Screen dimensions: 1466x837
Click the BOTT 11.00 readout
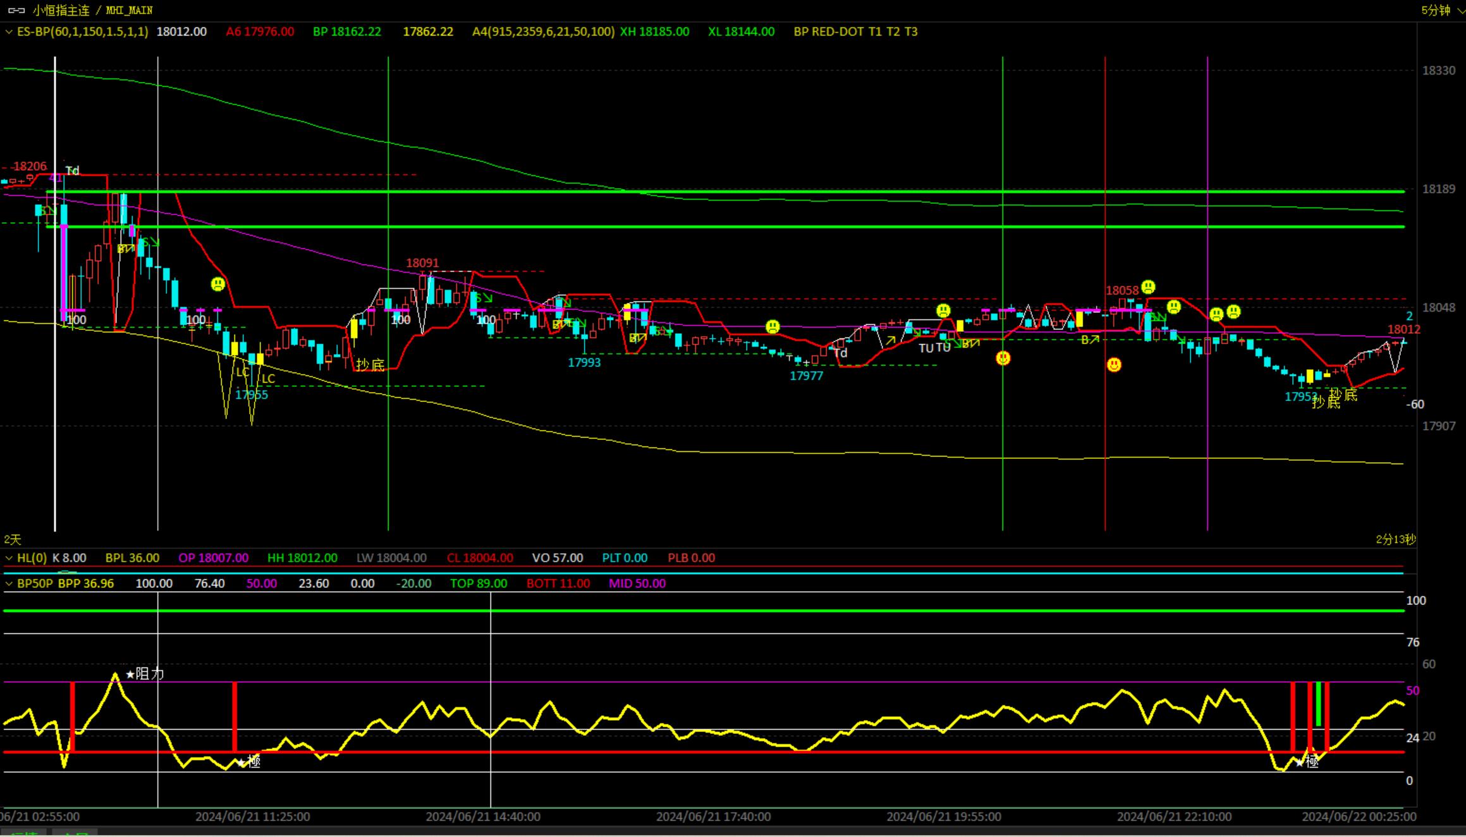coord(558,583)
